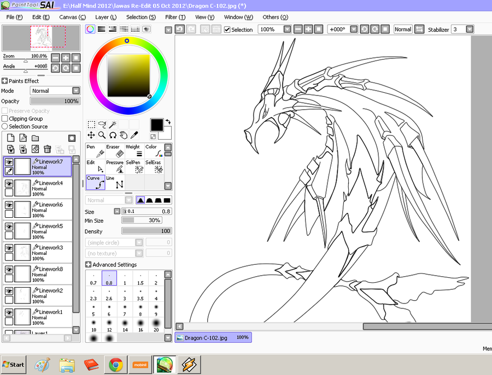Collapse the Advanced Settings section
Image resolution: width=492 pixels, height=375 pixels.
tap(89, 265)
